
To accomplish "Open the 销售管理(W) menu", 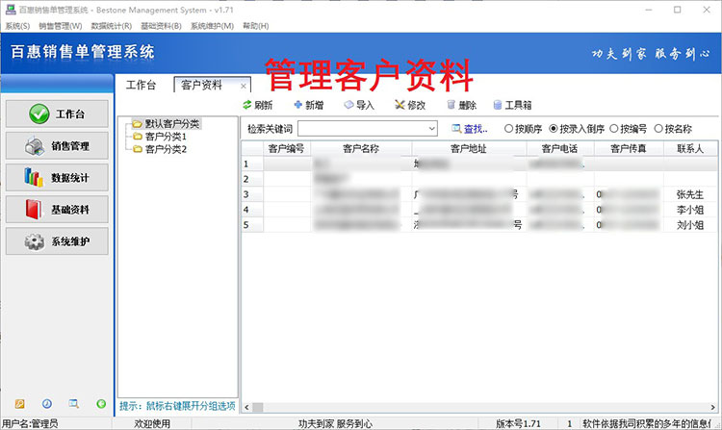I will tap(61, 26).
